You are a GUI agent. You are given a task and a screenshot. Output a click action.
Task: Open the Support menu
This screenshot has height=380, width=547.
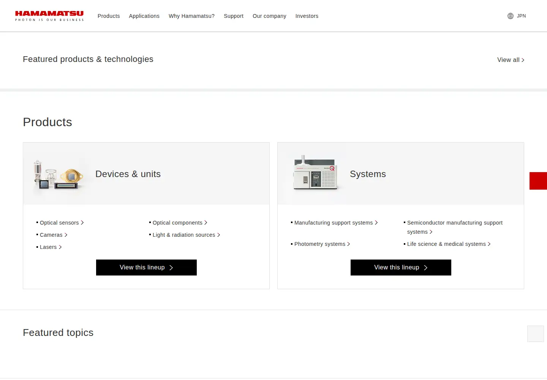tap(234, 16)
